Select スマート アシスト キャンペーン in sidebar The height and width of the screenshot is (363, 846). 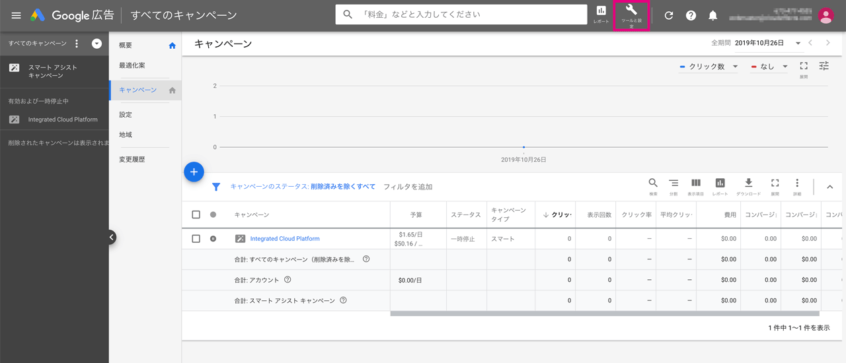coord(54,71)
